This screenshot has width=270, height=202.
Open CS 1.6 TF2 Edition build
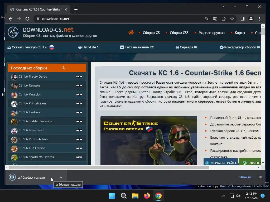pos(47,148)
